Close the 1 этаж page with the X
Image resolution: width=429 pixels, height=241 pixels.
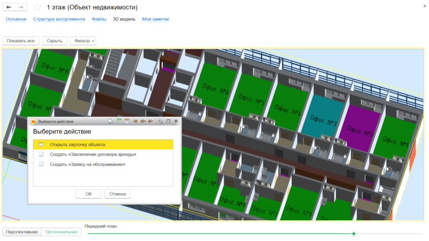pyautogui.click(x=425, y=6)
